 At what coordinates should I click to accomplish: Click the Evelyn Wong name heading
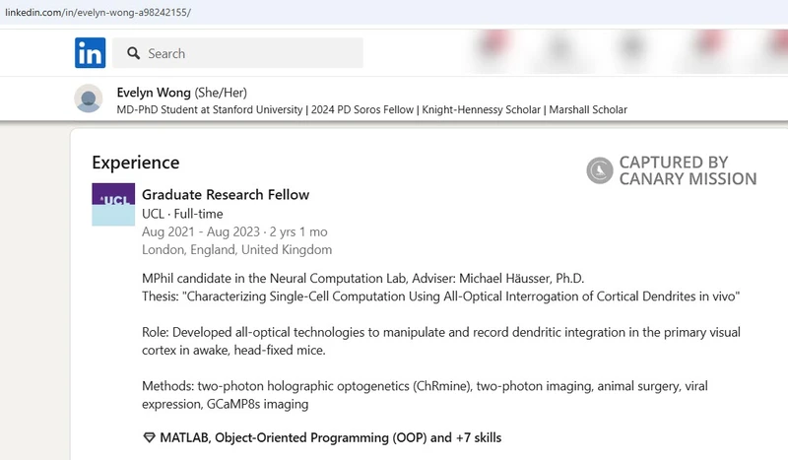point(154,93)
